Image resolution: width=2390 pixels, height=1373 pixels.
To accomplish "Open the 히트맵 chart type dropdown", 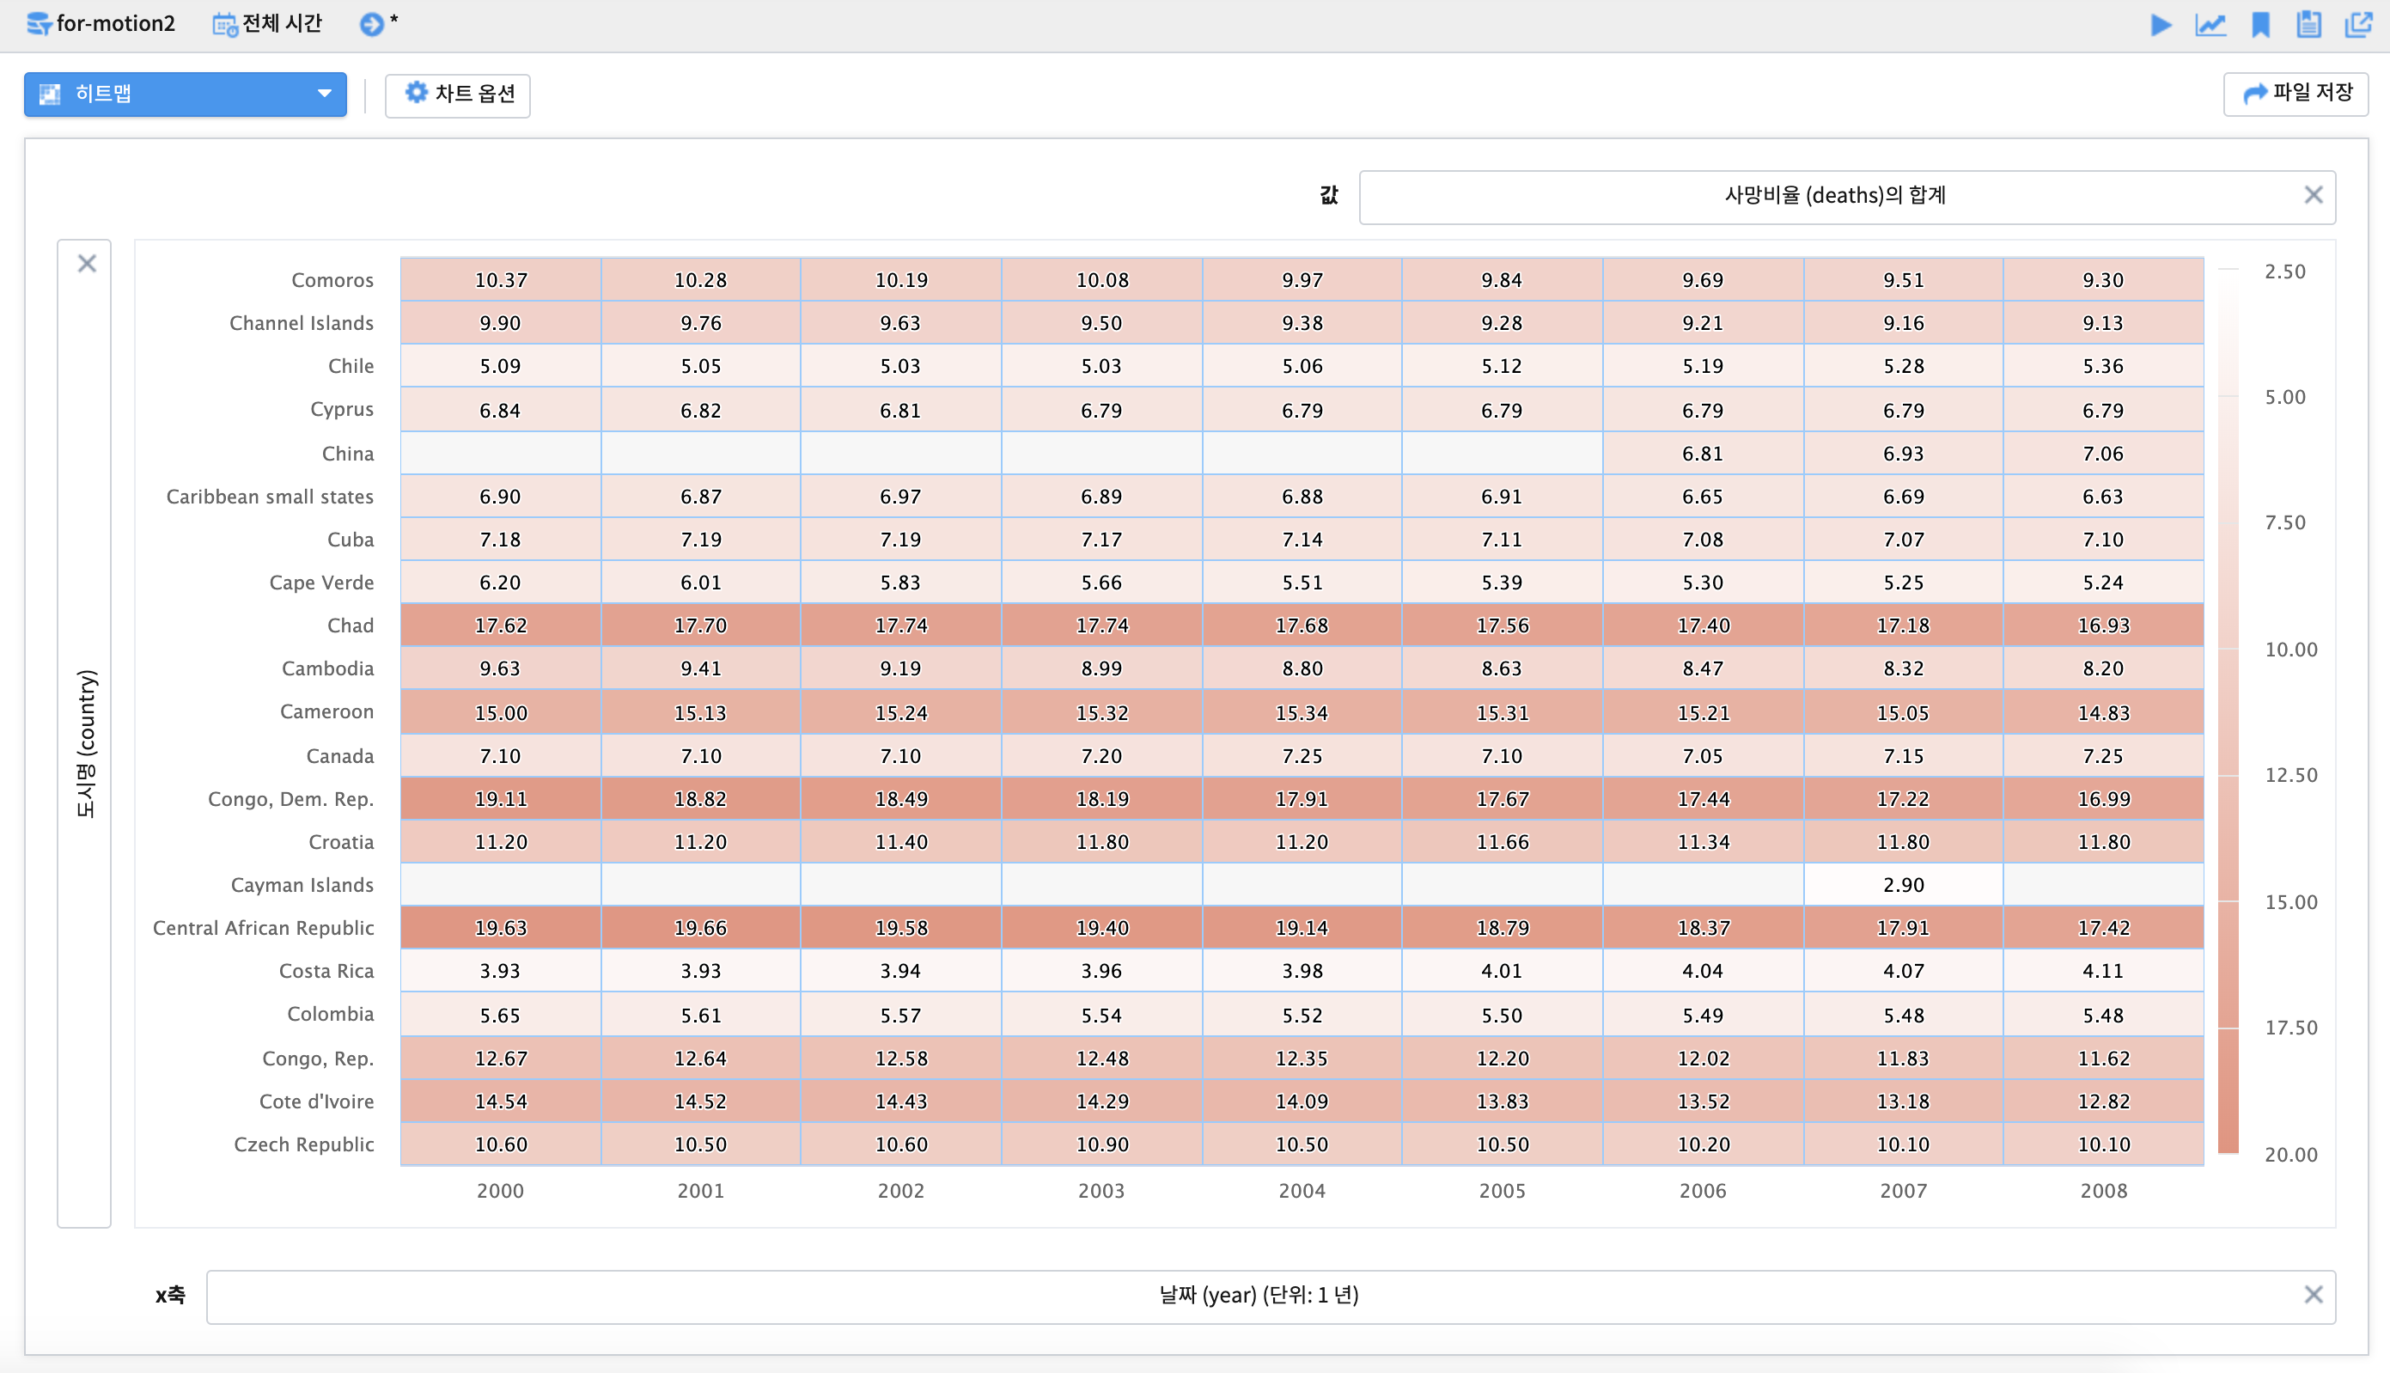I will (185, 95).
